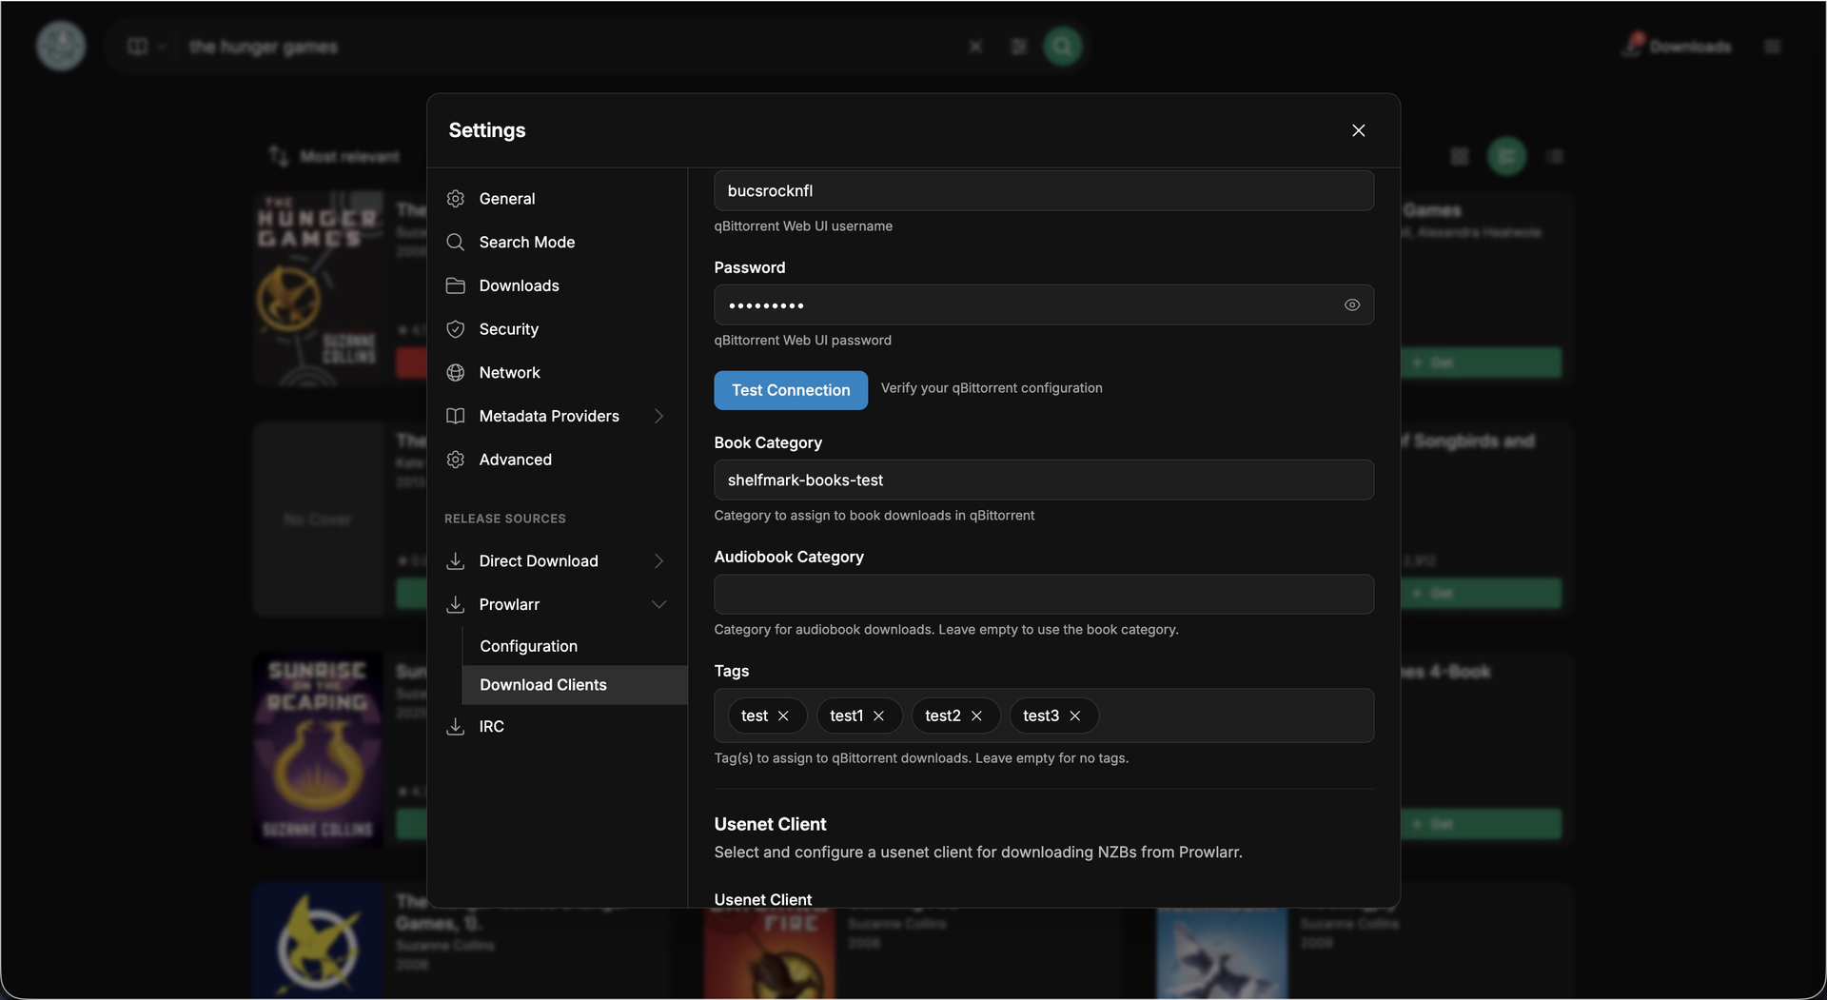Open the IRC release source

click(x=558, y=727)
